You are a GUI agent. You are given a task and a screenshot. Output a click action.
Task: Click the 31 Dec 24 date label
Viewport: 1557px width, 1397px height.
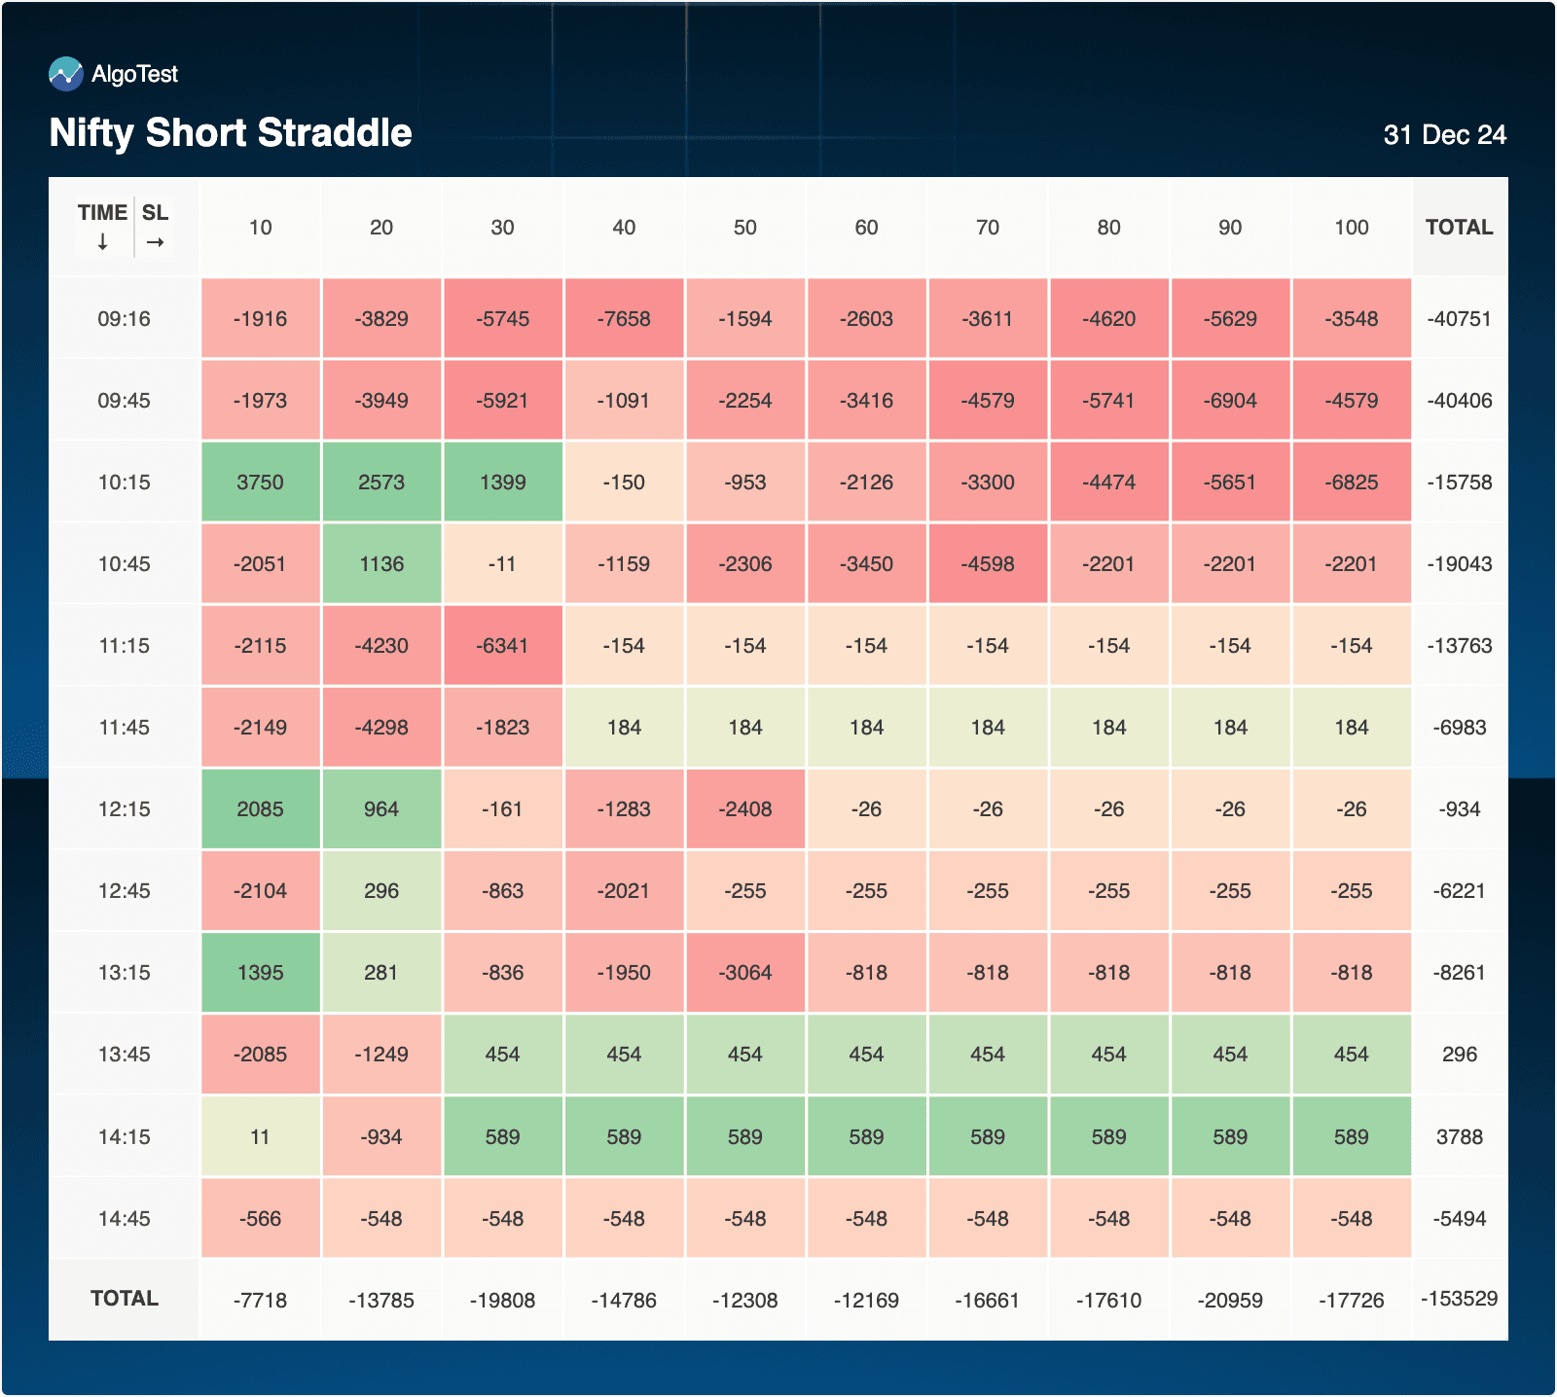click(1444, 135)
